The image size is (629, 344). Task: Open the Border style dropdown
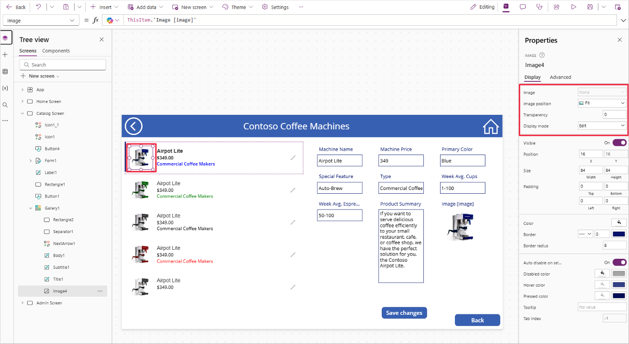[x=585, y=234]
